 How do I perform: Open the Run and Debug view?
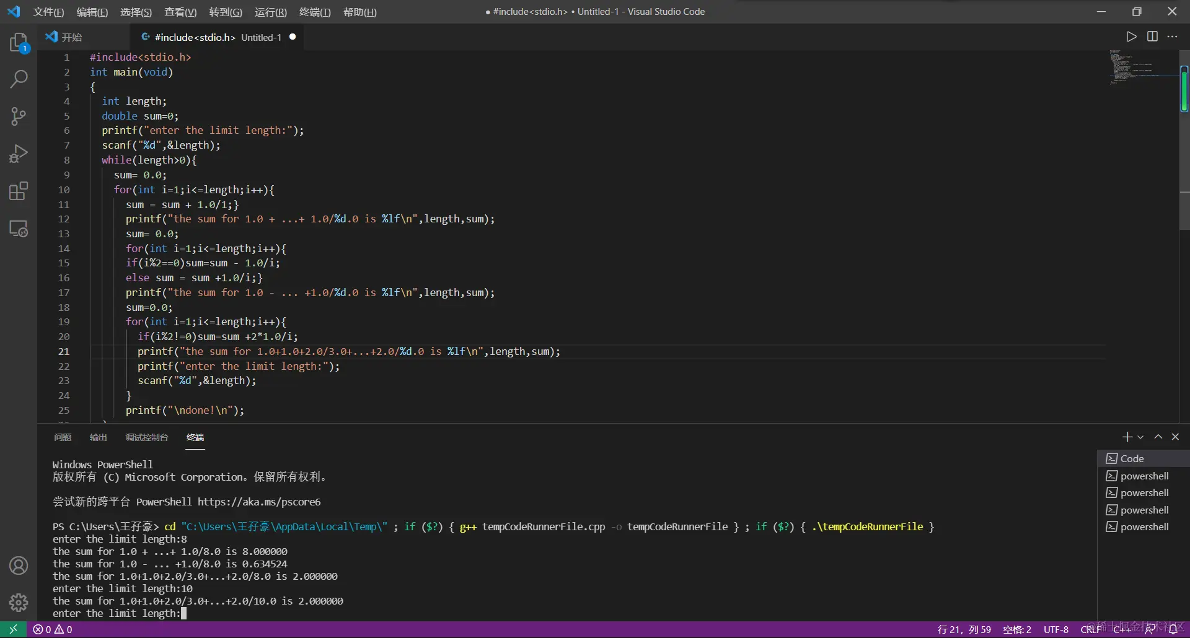click(19, 154)
